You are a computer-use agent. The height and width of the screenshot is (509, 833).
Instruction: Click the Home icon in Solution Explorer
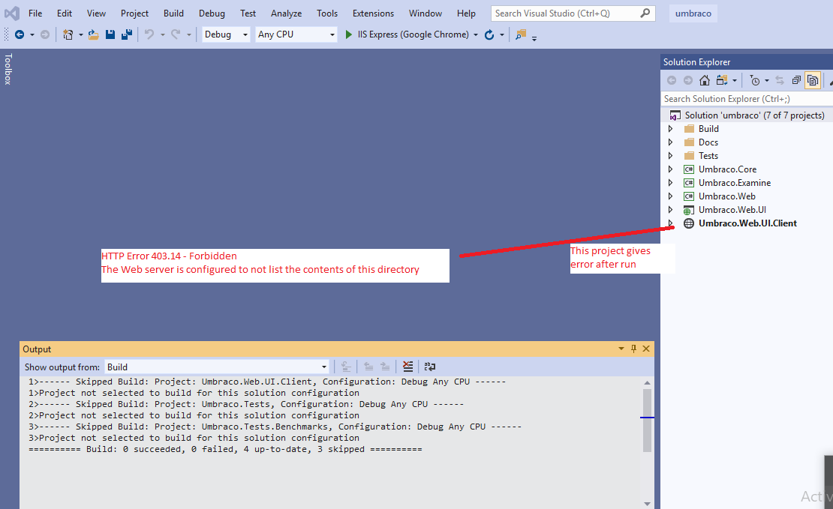(x=705, y=80)
